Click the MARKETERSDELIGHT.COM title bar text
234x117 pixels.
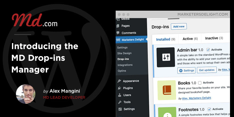pos(203,14)
